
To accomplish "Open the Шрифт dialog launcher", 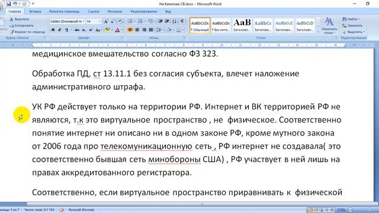I will click(122, 38).
